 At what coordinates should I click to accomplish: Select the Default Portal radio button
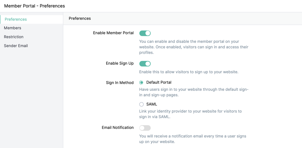(x=141, y=83)
